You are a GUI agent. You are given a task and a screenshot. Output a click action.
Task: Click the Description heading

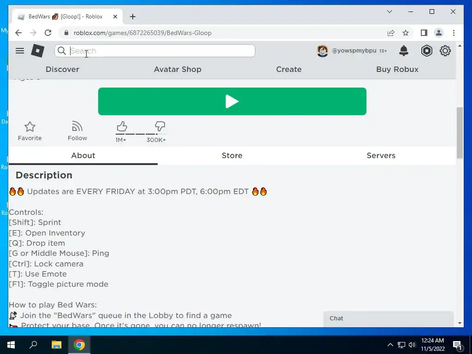coord(44,175)
